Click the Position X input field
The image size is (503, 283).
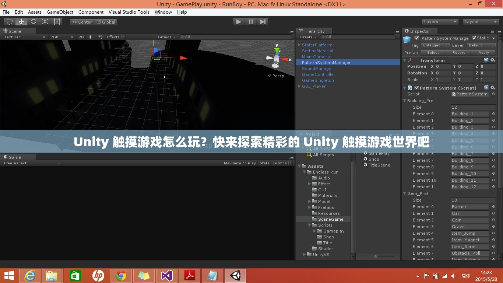coord(443,66)
